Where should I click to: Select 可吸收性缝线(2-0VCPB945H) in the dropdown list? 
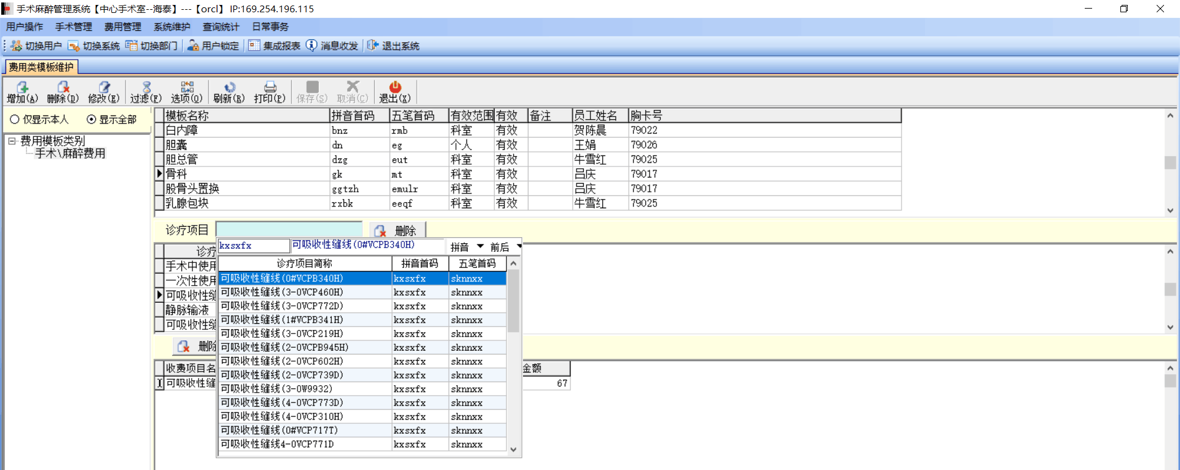[362, 348]
